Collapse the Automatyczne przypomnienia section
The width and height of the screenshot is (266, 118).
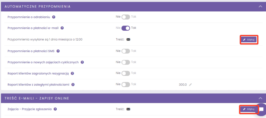[260, 6]
